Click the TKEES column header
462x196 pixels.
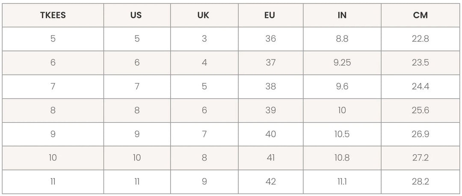point(53,15)
